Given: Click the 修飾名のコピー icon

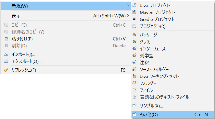Looking at the screenshot, I should 6,32.
